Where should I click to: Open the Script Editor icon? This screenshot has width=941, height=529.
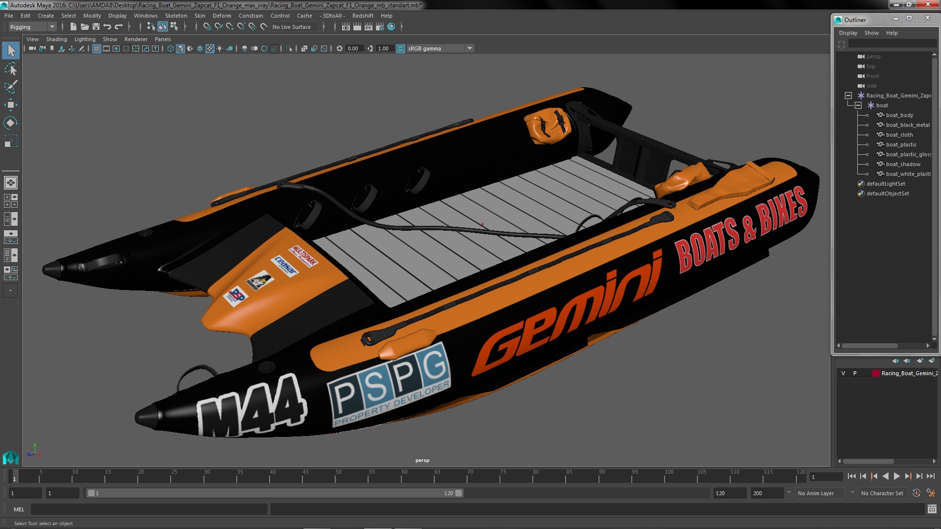point(932,509)
